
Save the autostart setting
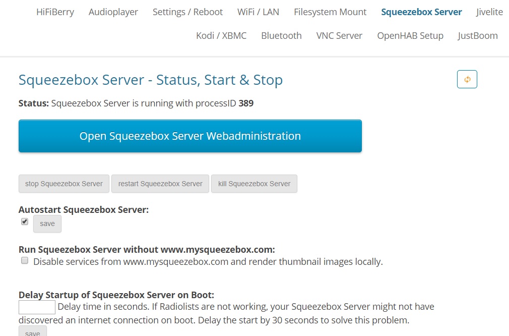(47, 223)
